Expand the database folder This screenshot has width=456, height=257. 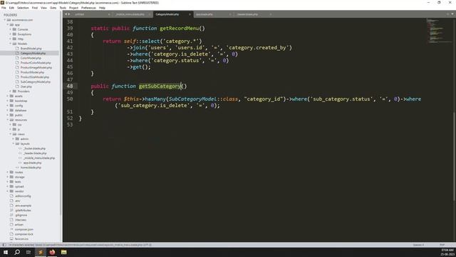8,111
